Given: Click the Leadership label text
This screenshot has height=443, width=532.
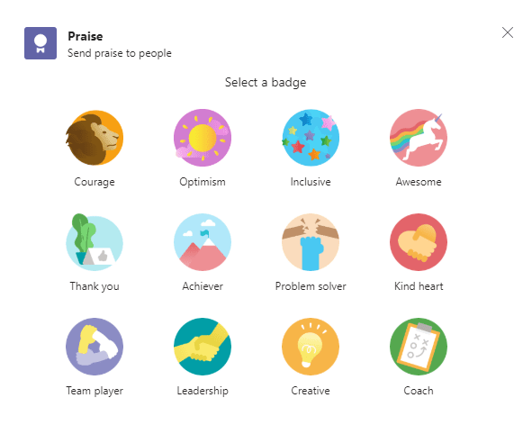Looking at the screenshot, I should click(x=203, y=391).
